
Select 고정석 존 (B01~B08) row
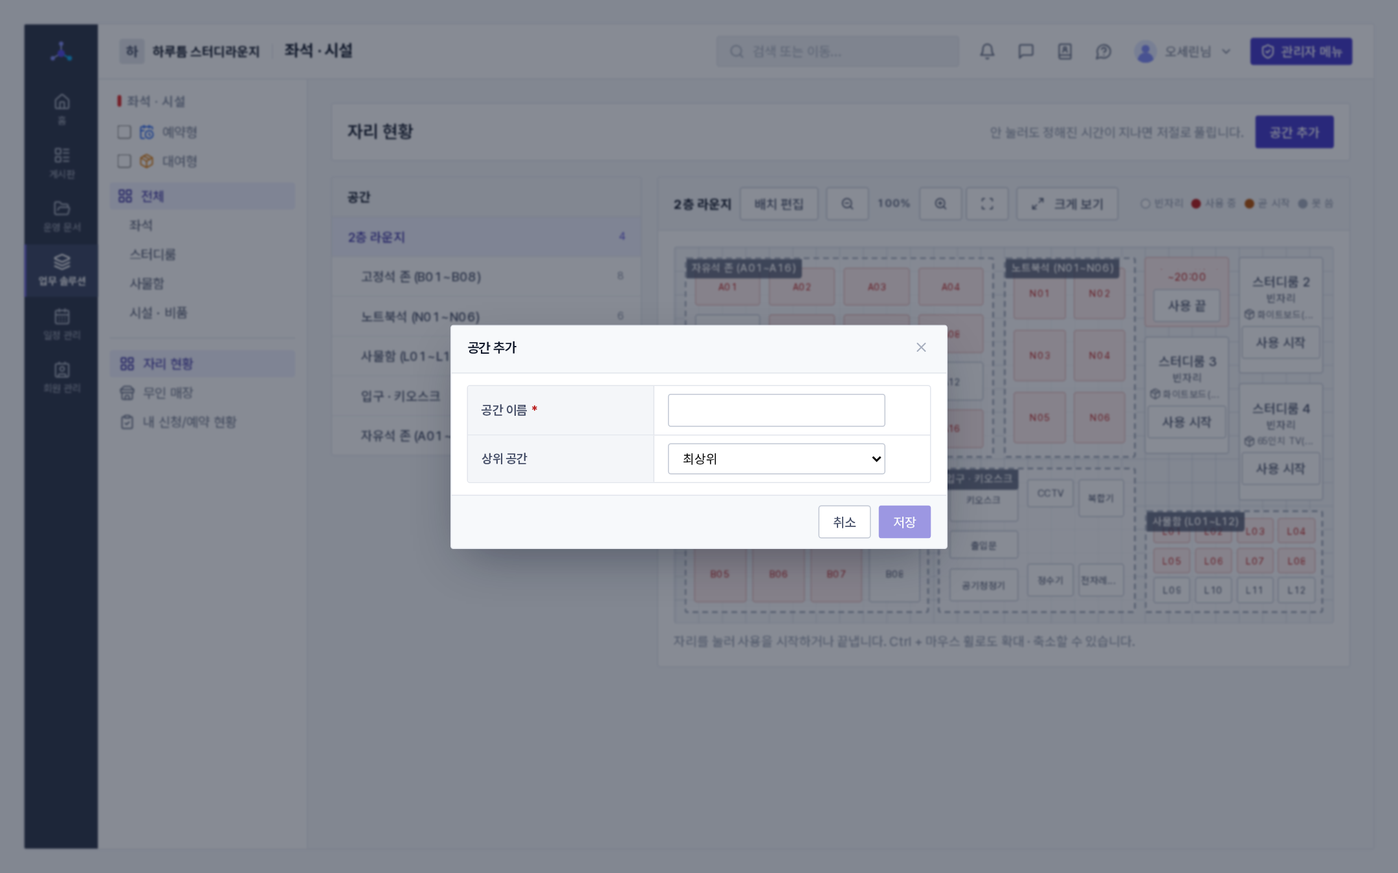pyautogui.click(x=486, y=277)
